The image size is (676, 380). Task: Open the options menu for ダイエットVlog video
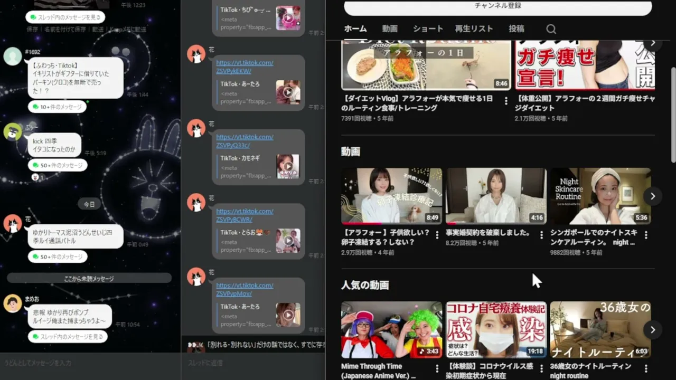(x=506, y=100)
